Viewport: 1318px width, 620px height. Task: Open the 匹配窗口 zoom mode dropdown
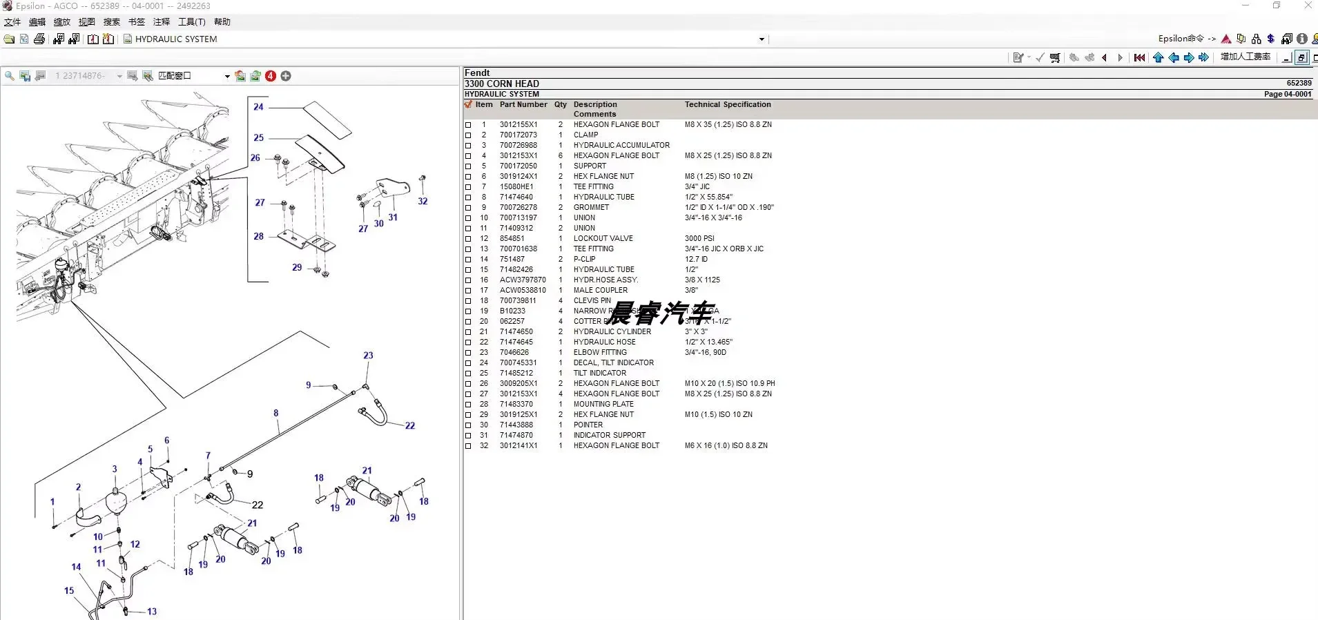click(227, 76)
